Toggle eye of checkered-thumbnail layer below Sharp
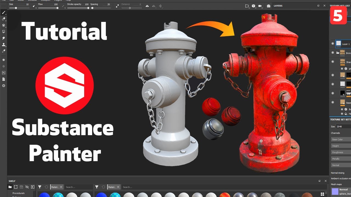 [x=333, y=84]
